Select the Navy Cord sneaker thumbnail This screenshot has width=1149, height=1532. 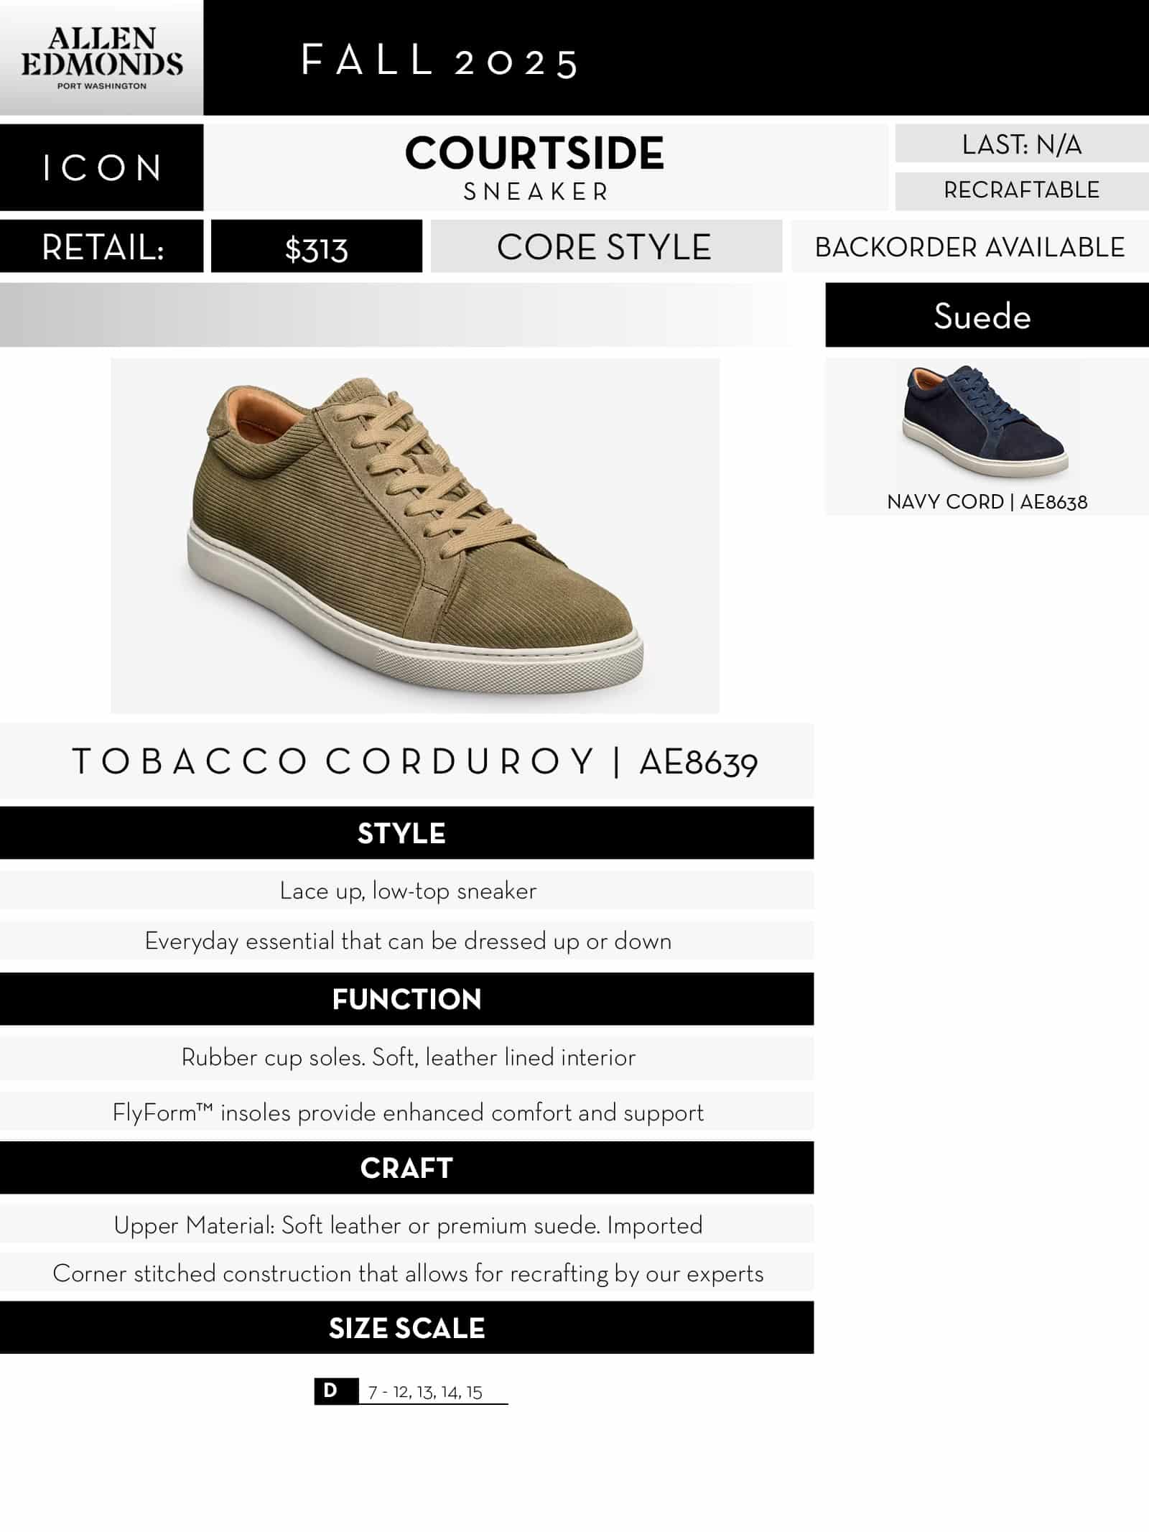pyautogui.click(x=986, y=424)
